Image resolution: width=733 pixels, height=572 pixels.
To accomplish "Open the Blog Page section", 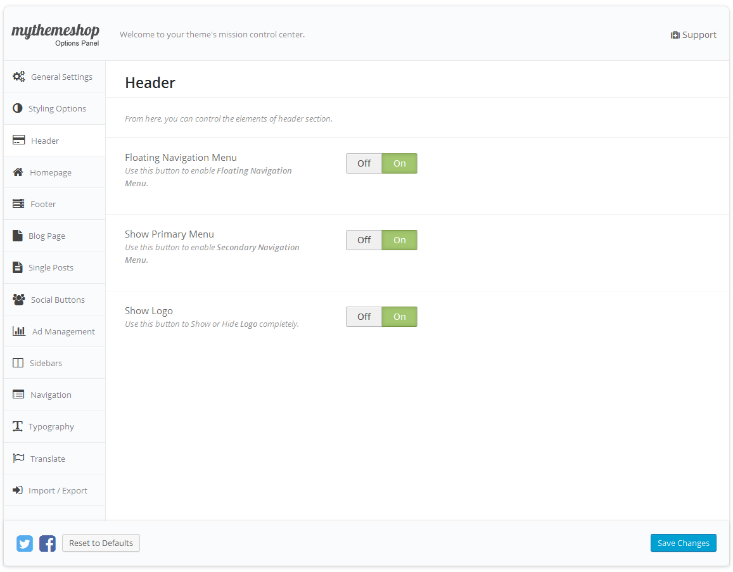I will point(47,236).
